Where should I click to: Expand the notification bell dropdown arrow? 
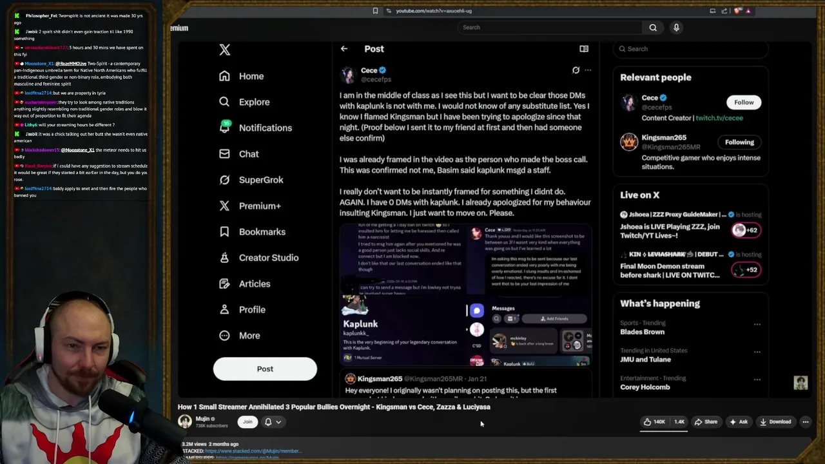tap(278, 422)
